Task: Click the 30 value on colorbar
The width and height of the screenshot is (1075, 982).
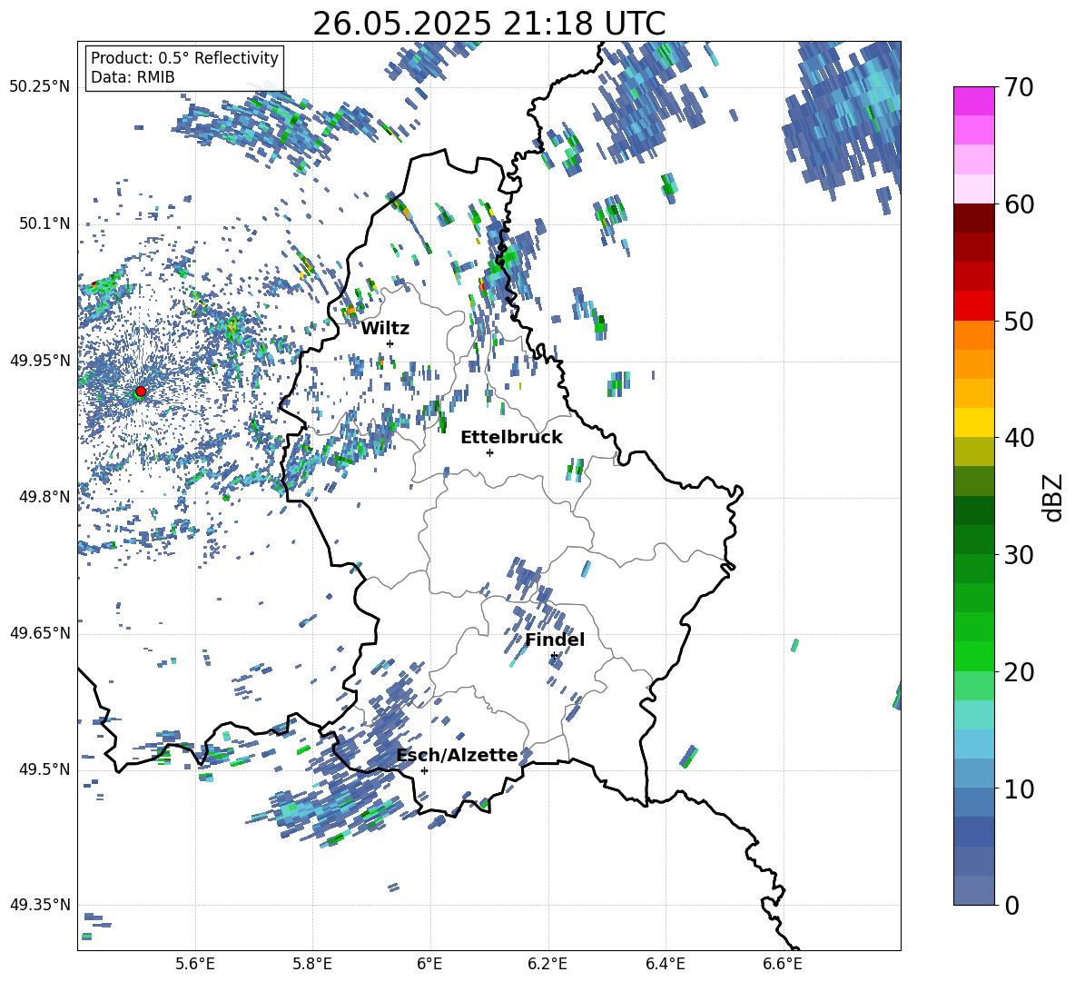Action: pos(1019,555)
